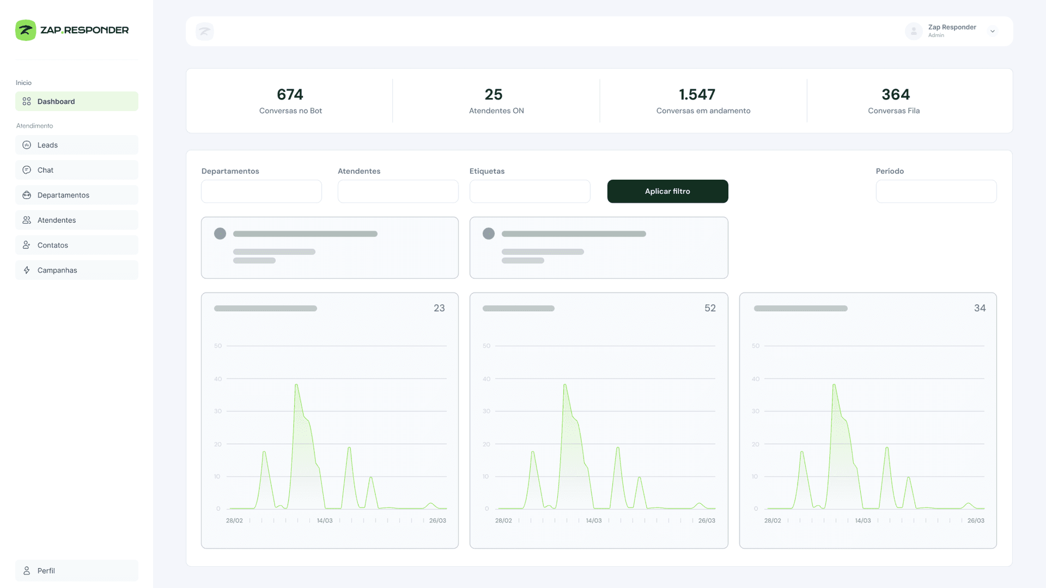Open the Etiquetas selection field
Viewport: 1046px width, 588px height.
click(x=530, y=191)
